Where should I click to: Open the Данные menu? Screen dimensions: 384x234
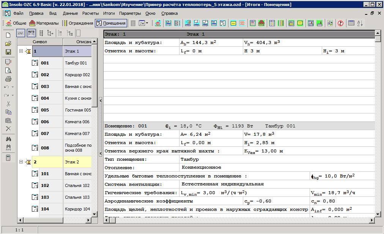point(70,13)
